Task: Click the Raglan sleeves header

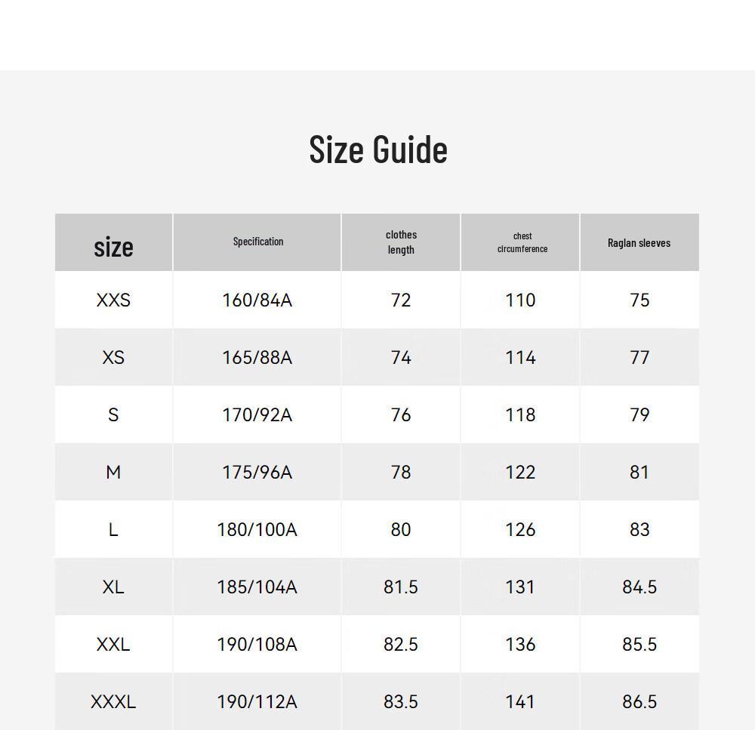Action: [640, 242]
